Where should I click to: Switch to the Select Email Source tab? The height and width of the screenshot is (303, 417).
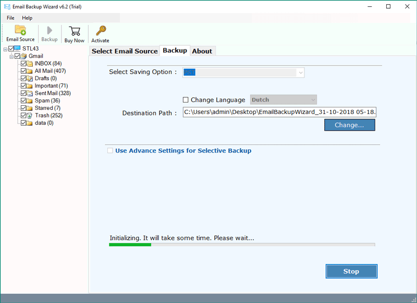tap(125, 51)
